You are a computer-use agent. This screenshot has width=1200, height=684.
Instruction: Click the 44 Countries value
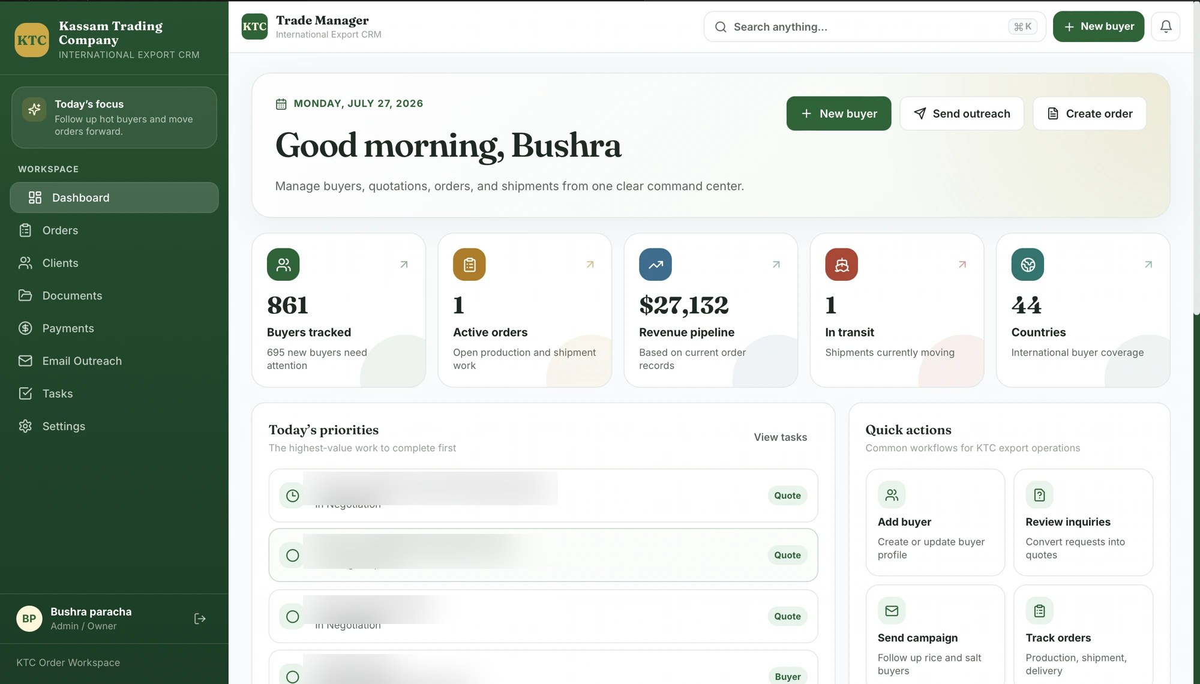pos(1026,305)
